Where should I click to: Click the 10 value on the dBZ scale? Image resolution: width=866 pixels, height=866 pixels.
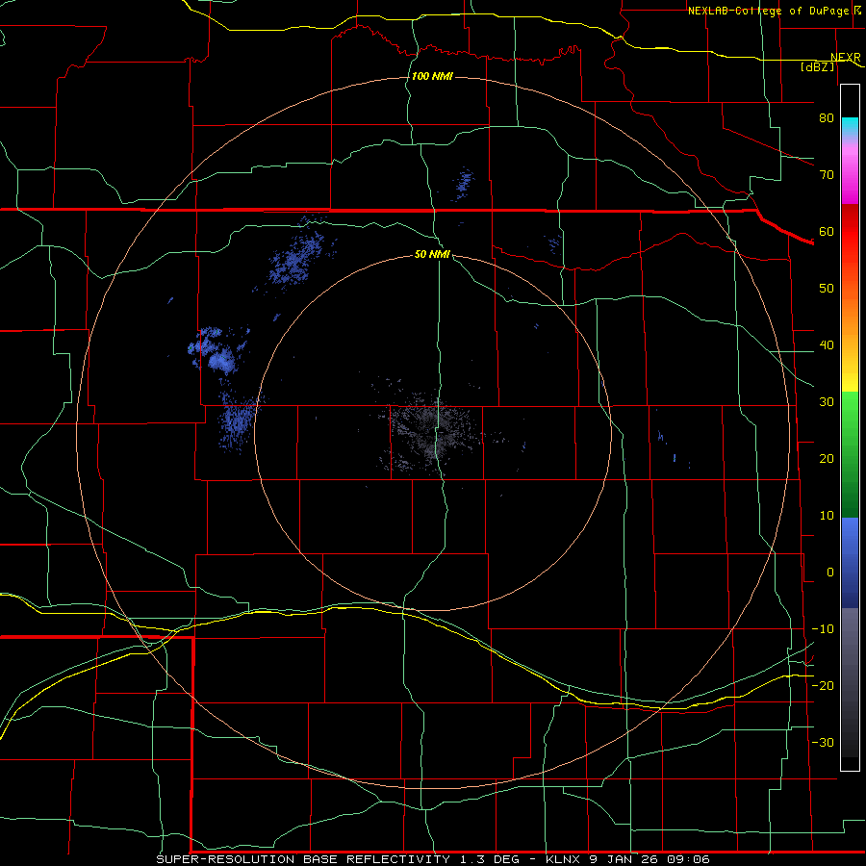(827, 516)
